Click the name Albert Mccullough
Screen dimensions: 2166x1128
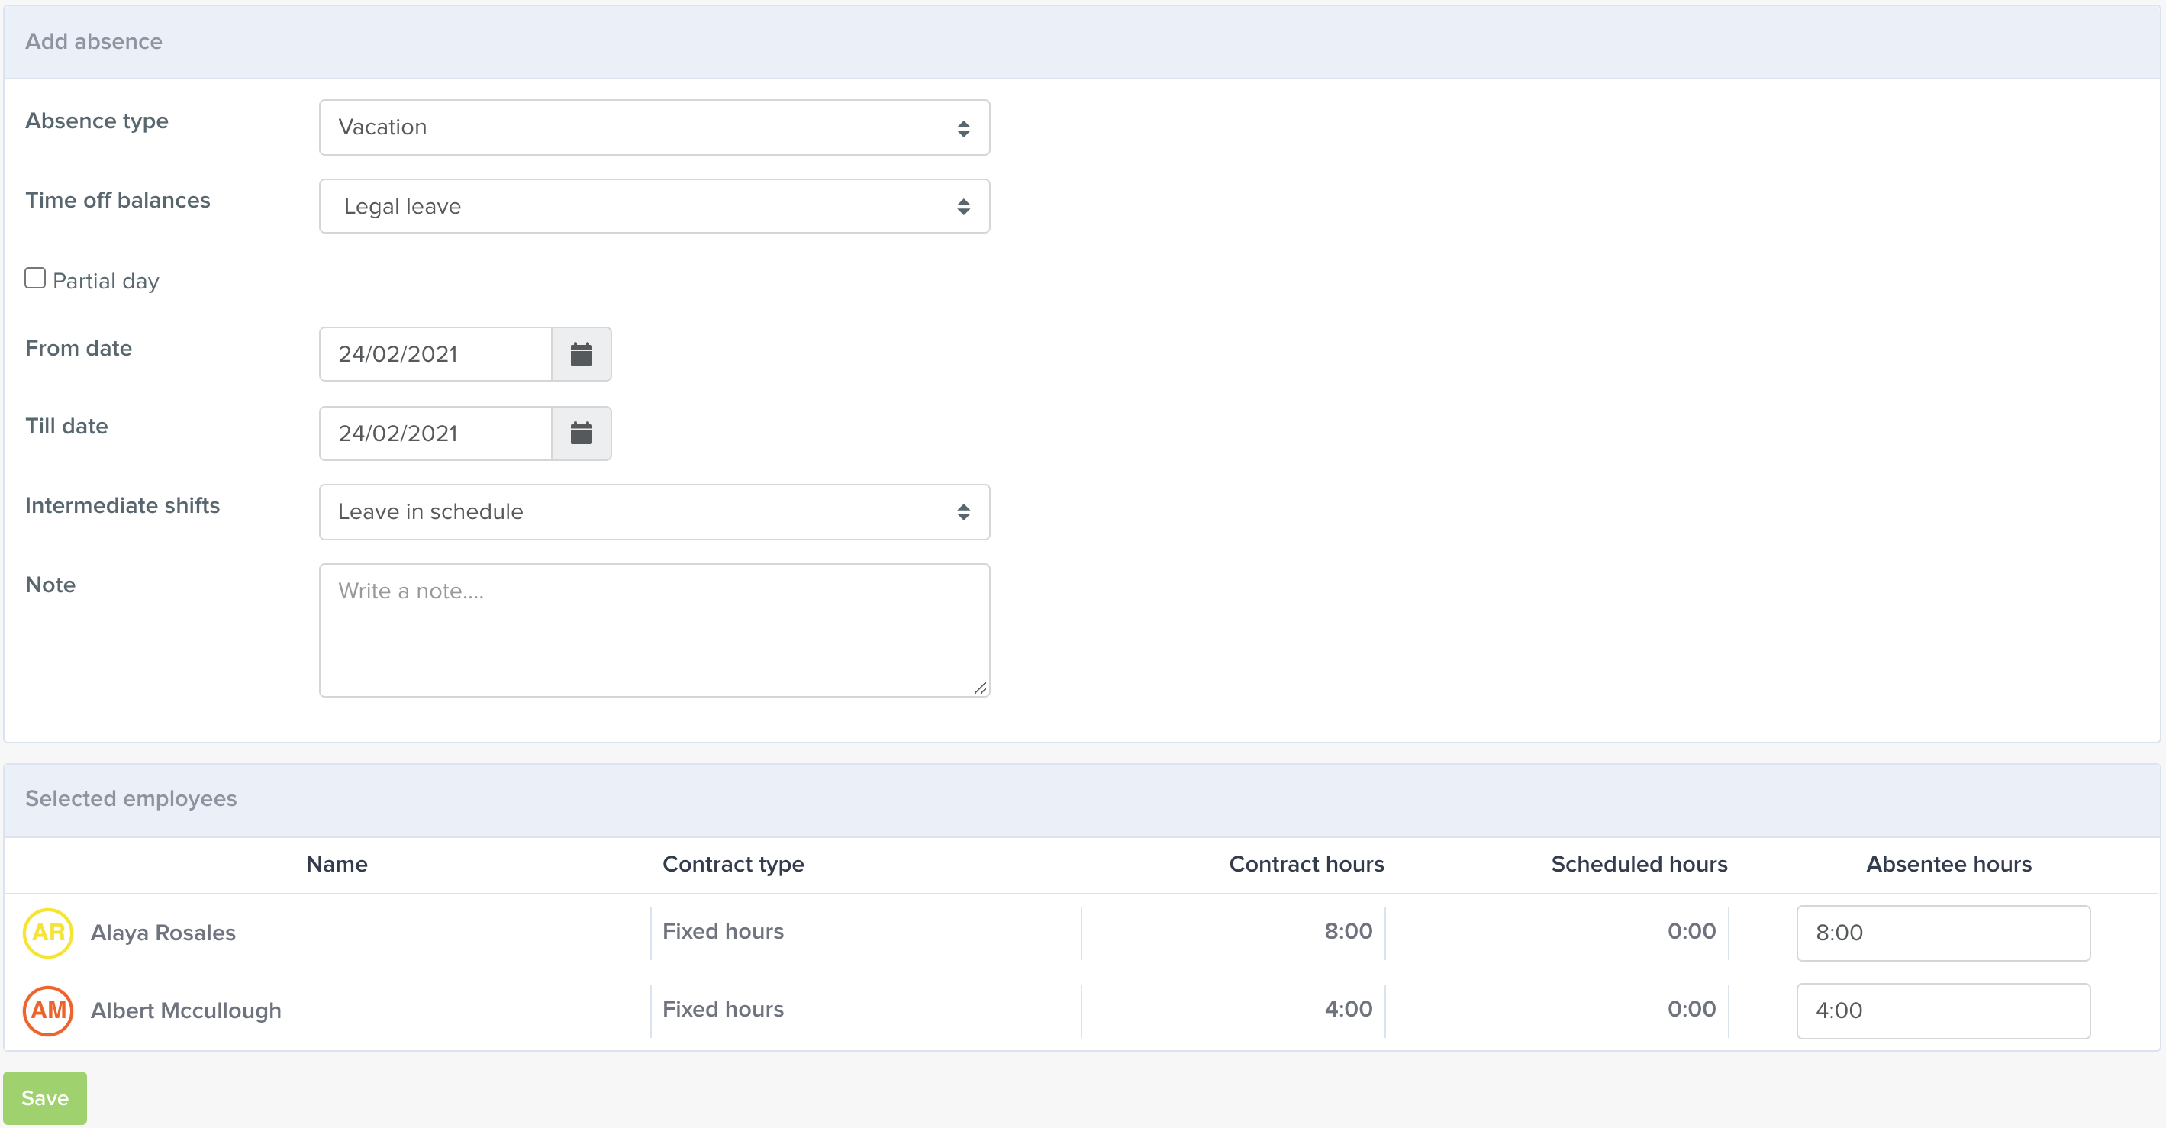185,1010
